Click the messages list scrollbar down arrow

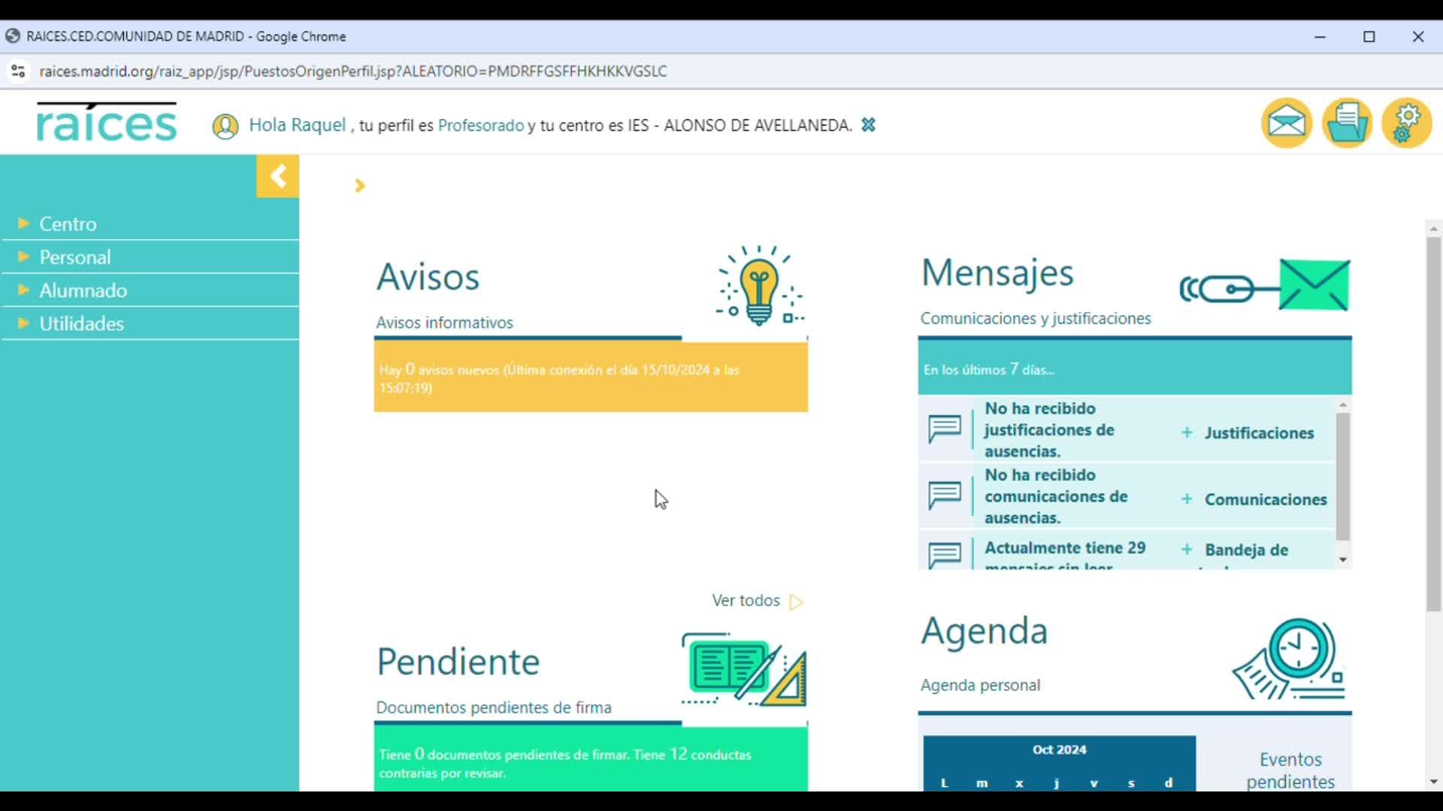pyautogui.click(x=1342, y=560)
